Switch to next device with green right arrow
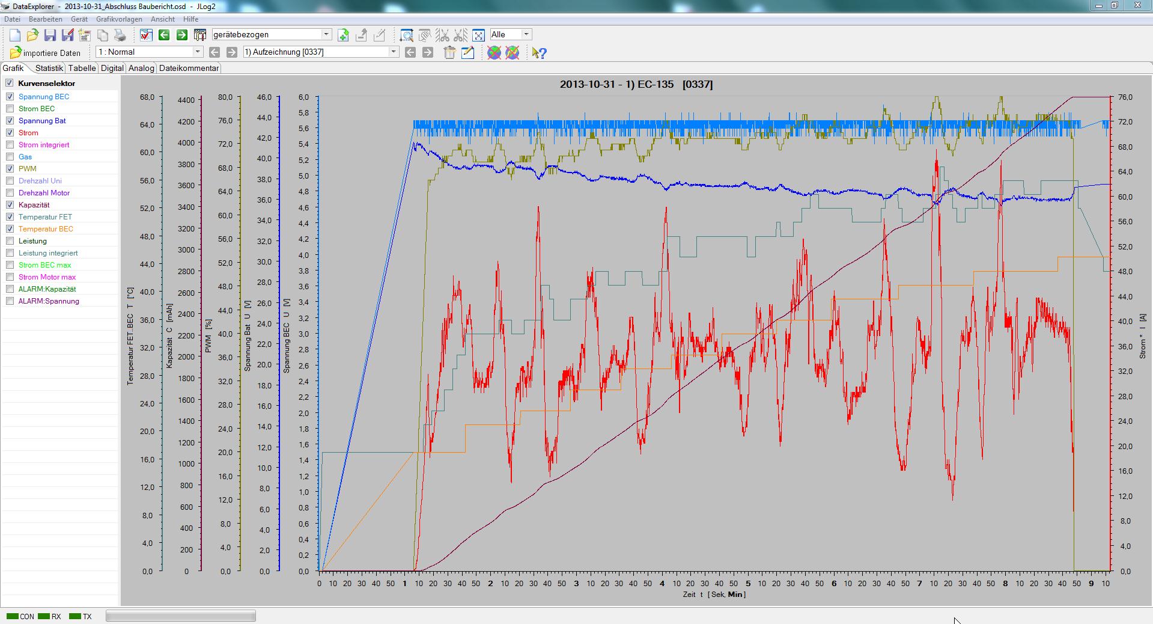1153x624 pixels. (x=182, y=35)
